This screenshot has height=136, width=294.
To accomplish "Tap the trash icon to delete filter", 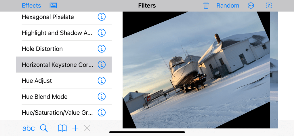I will click(206, 5).
